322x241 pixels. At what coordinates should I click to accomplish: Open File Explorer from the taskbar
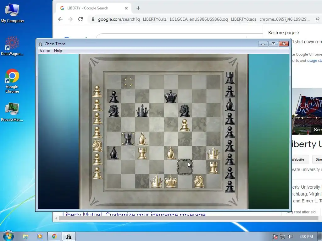25,237
